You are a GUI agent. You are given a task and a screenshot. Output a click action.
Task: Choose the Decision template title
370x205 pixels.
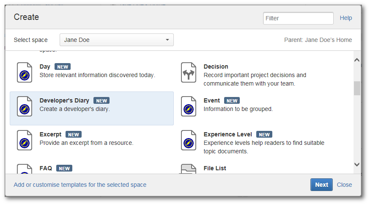click(x=216, y=66)
